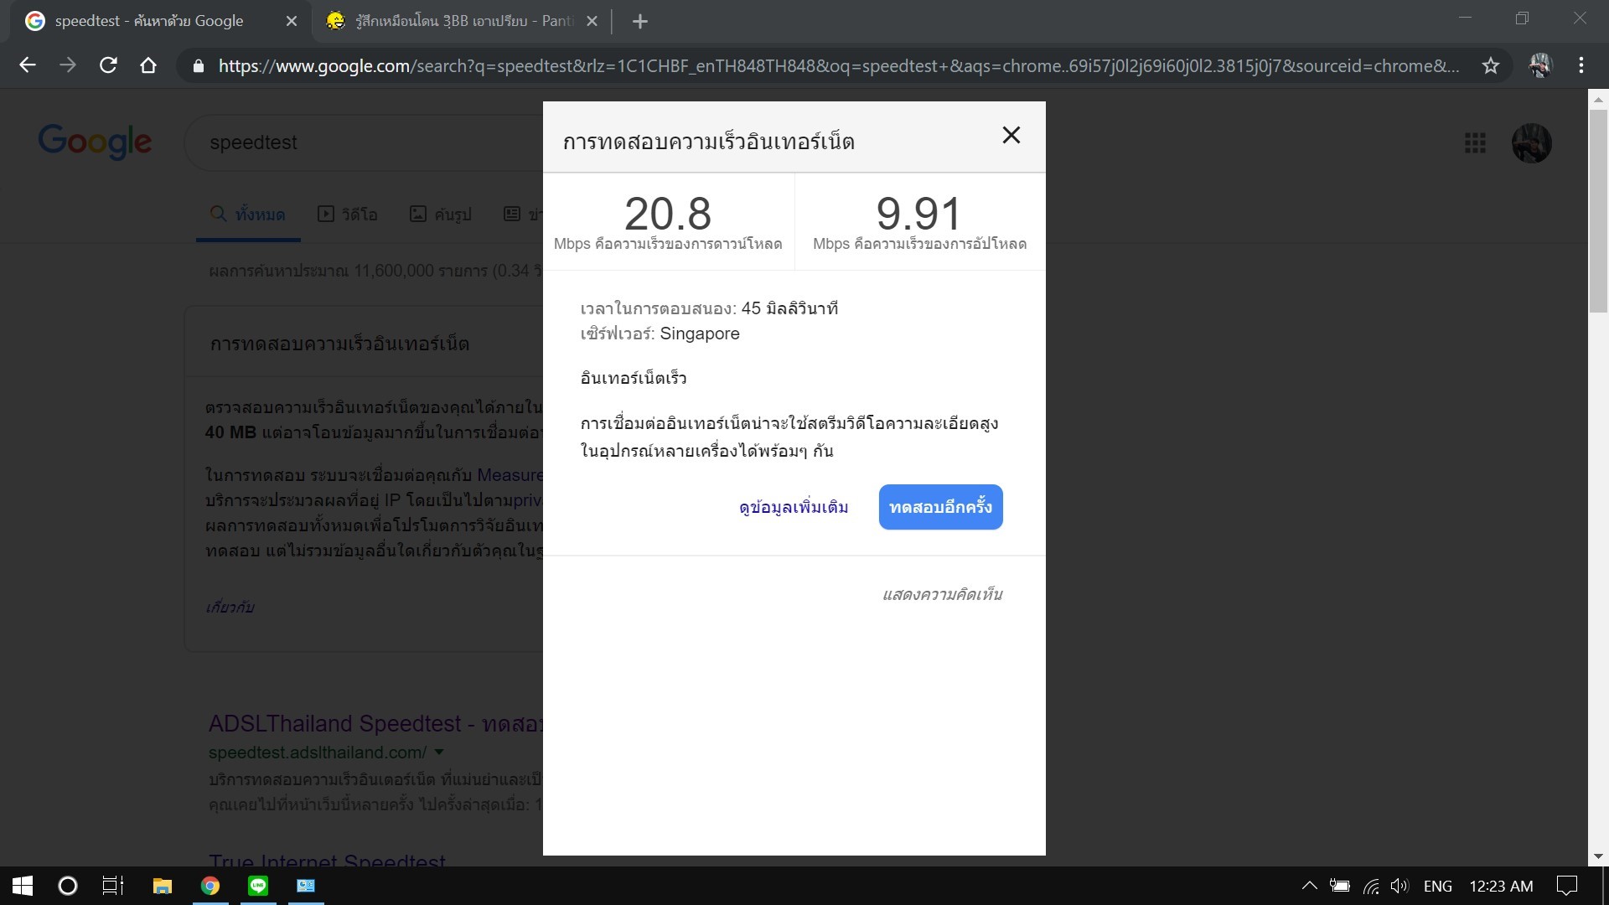Open a new browser tab
1609x905 pixels.
[639, 22]
